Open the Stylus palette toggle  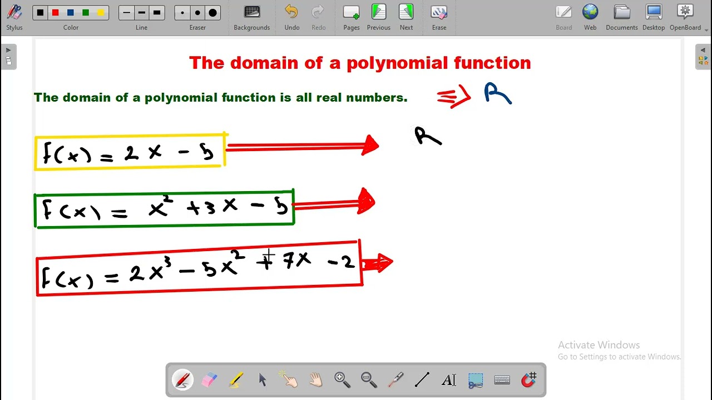point(14,17)
